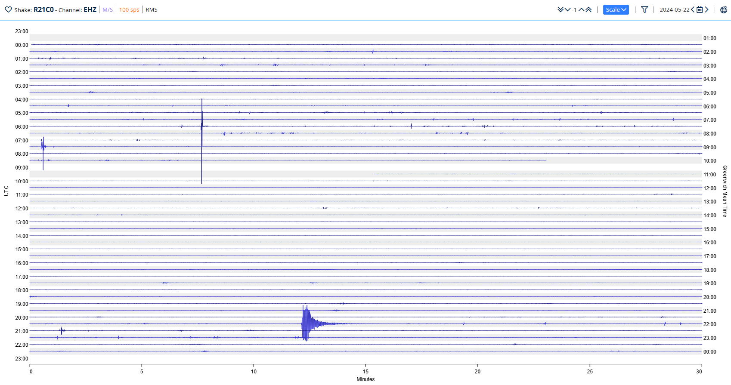Image resolution: width=731 pixels, height=385 pixels.
Task: Click the 22:00 label on Greenwich Mean Time axis
Action: [710, 324]
